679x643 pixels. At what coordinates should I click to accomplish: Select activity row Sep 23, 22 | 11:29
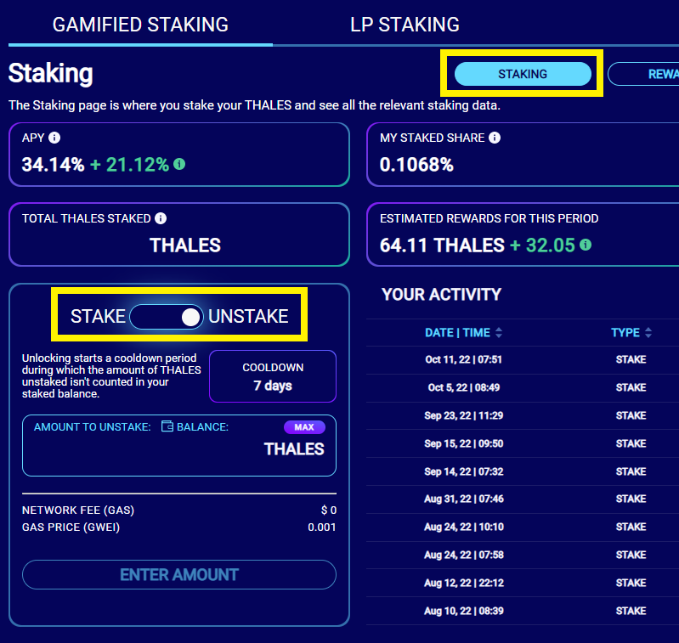point(523,416)
